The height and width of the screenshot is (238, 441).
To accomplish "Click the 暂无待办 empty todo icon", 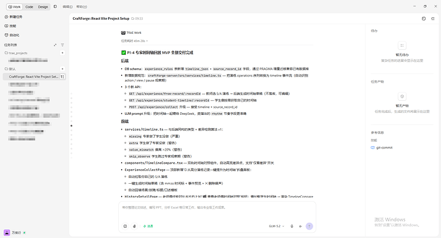I will click(x=402, y=45).
